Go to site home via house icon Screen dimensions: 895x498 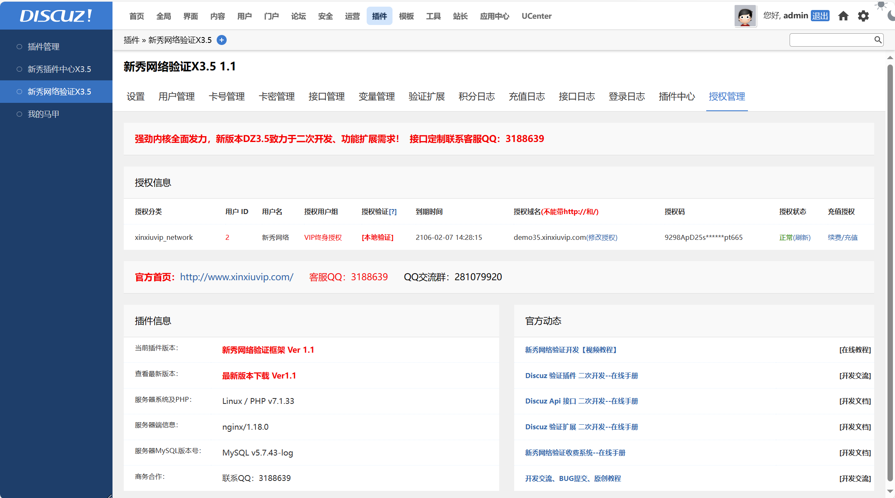pos(843,16)
